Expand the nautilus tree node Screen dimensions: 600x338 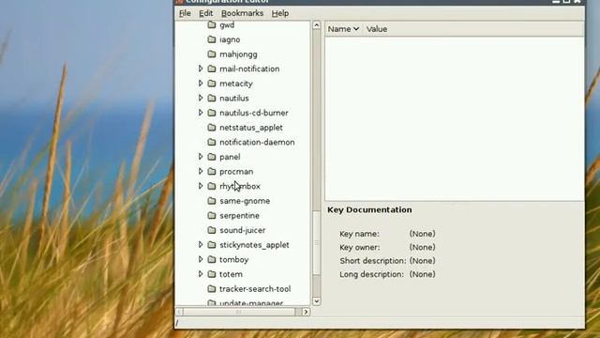[x=201, y=98]
